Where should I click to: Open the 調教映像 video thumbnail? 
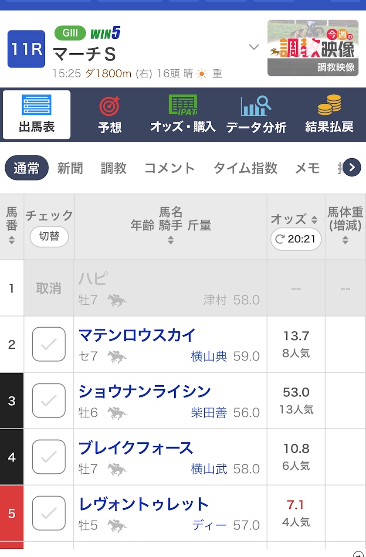point(312,48)
